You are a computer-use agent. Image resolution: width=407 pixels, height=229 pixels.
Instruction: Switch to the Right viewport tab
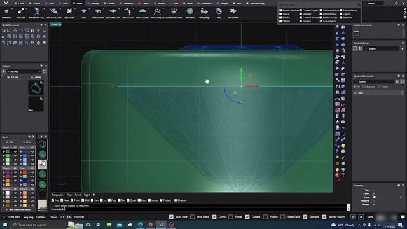coord(87,195)
